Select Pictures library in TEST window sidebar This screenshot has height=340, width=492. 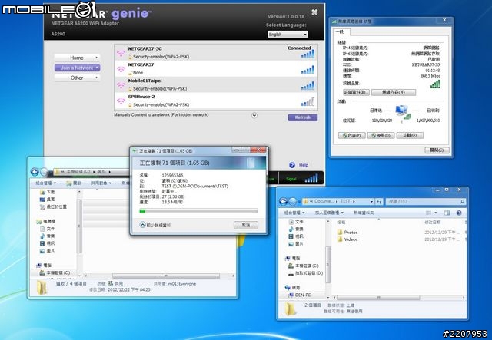296,243
